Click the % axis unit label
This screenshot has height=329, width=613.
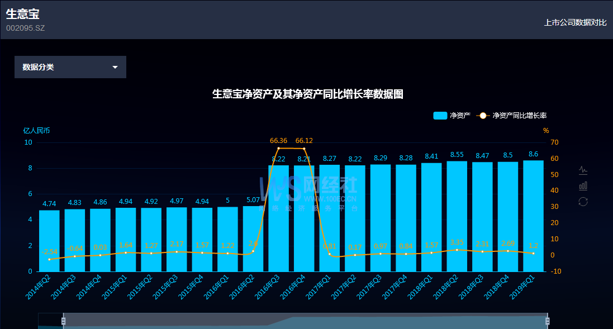tap(546, 131)
